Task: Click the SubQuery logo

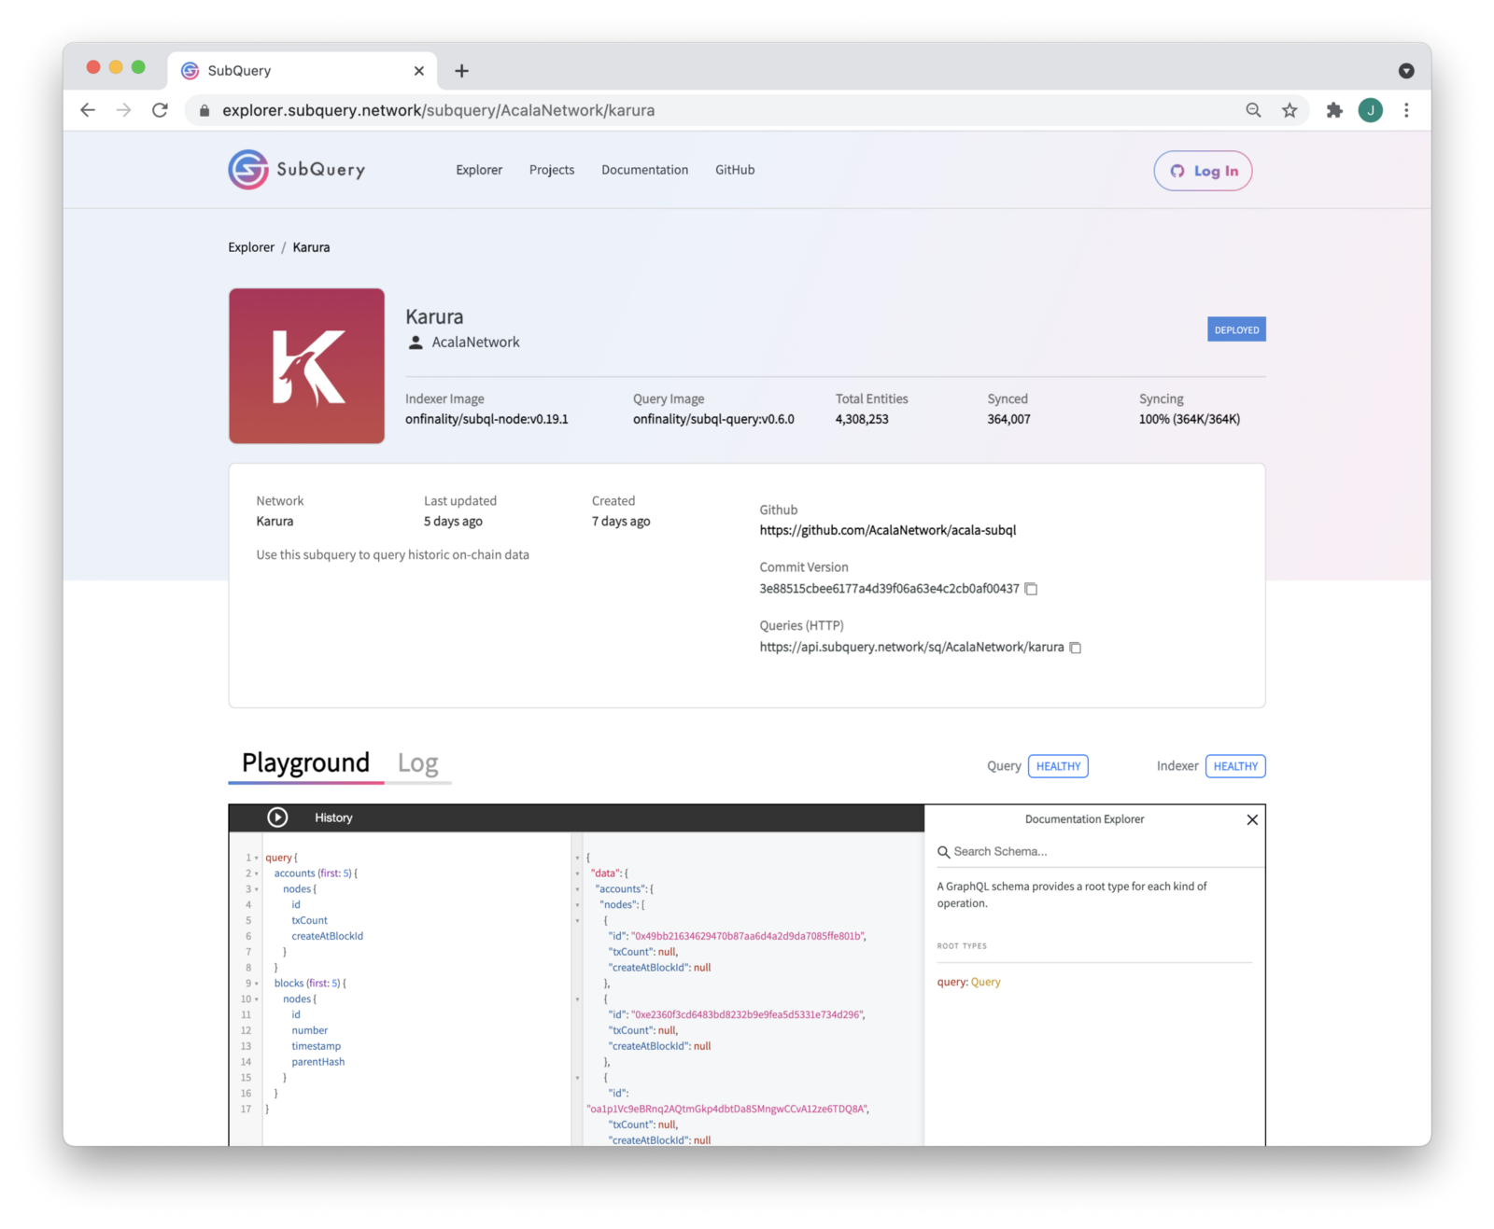Action: tap(297, 170)
